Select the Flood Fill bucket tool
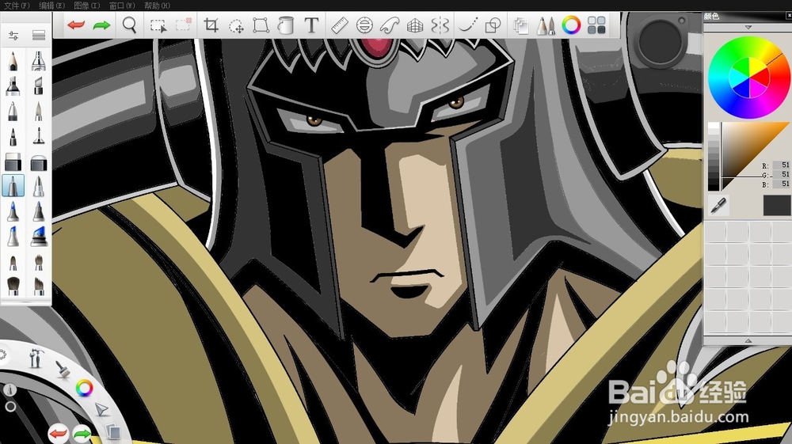Viewport: 792px width, 444px height. coord(286,25)
